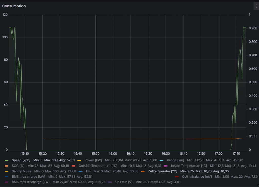
Task: Click the dark red Cell imbalance swatch
Action: click(177, 177)
